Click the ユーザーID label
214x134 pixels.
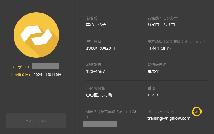pyautogui.click(x=21, y=67)
